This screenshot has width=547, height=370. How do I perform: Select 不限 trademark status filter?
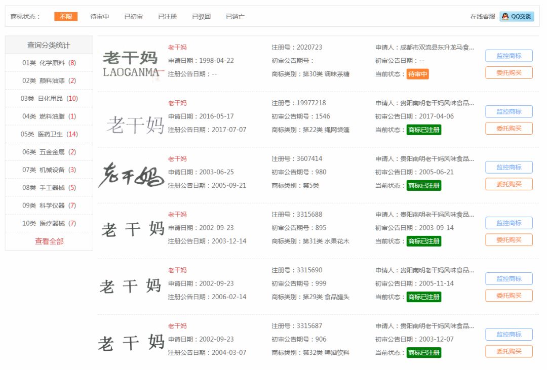[x=65, y=16]
